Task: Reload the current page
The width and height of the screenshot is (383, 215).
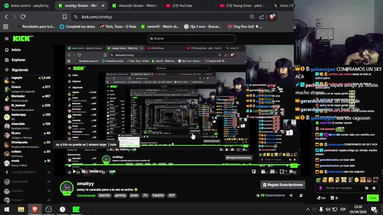Action: 23,17
